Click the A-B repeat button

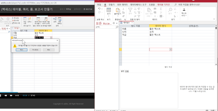coord(17,96)
